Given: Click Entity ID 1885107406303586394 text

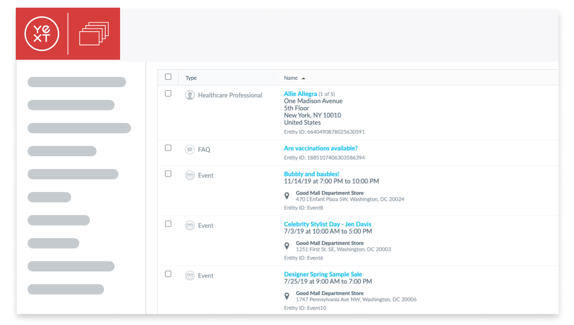Looking at the screenshot, I should (324, 158).
